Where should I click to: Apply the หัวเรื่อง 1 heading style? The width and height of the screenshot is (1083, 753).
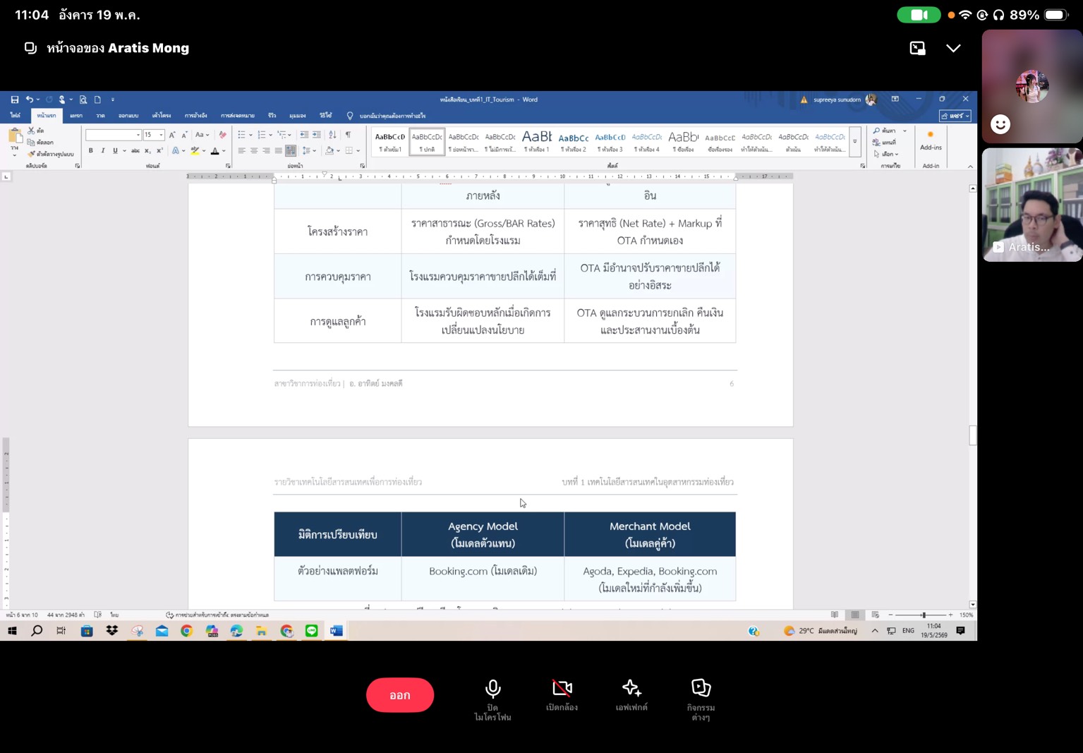coord(537,142)
